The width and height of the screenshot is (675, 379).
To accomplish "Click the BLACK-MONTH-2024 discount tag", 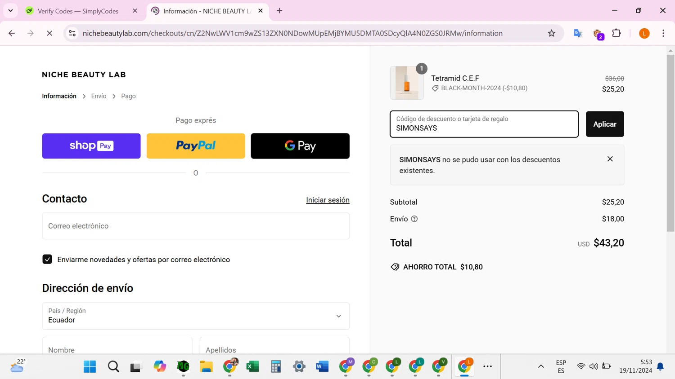I will [x=480, y=88].
